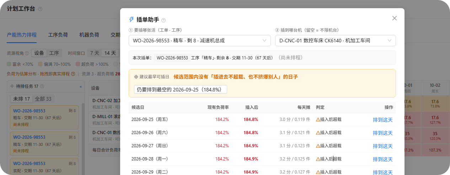Switch resource view to 工序
450x175 pixels.
(x=54, y=53)
